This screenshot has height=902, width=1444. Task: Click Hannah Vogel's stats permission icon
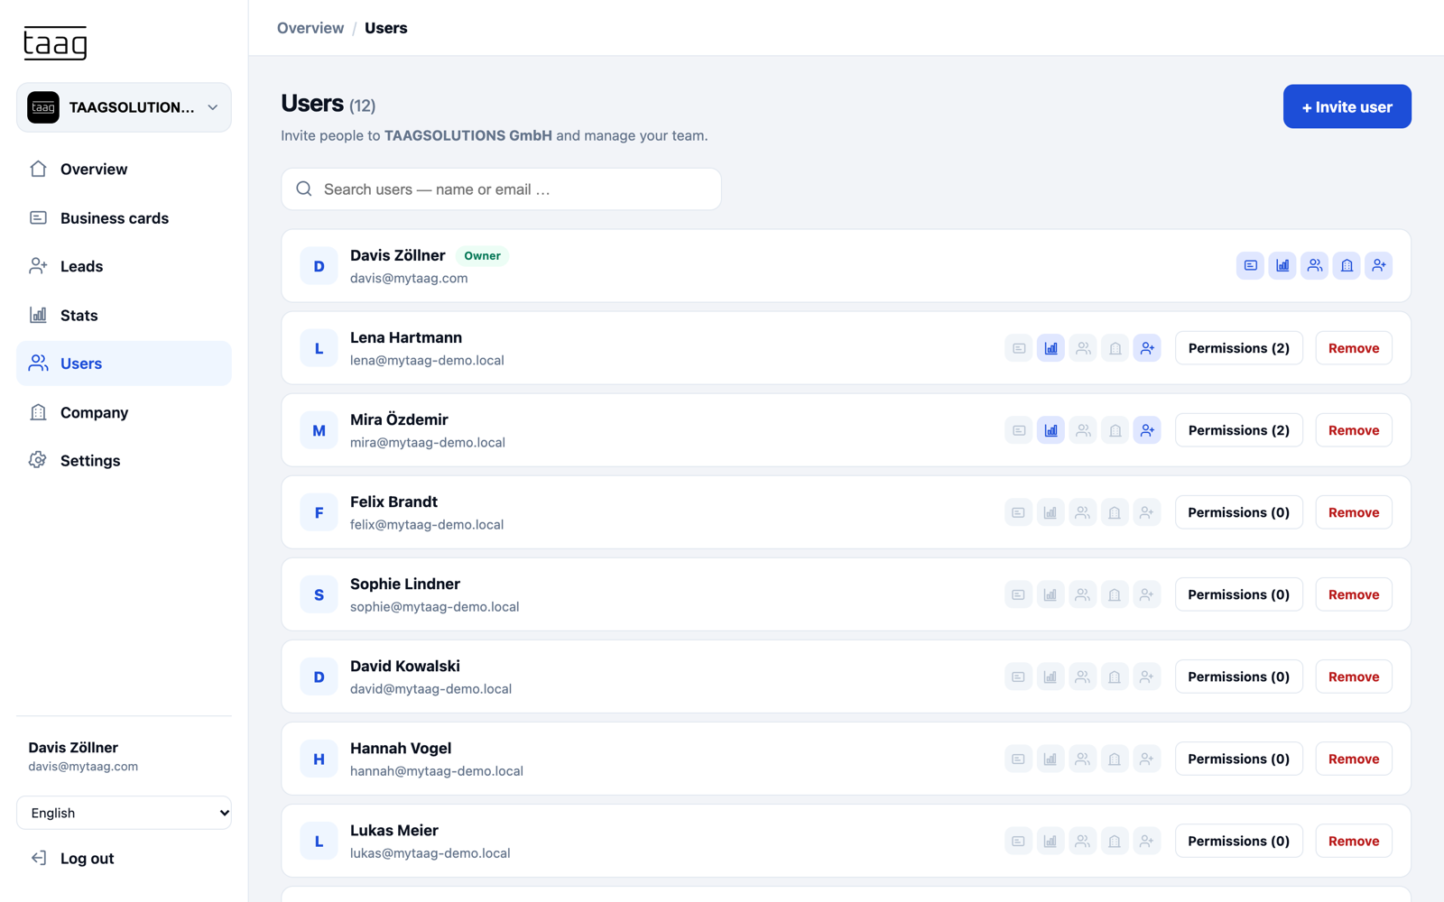pyautogui.click(x=1051, y=759)
